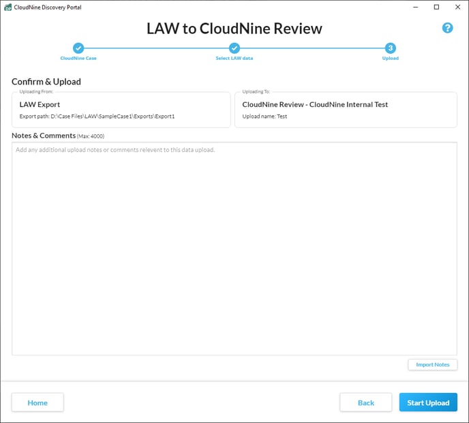Click the Upload step number 3 circle

[391, 48]
